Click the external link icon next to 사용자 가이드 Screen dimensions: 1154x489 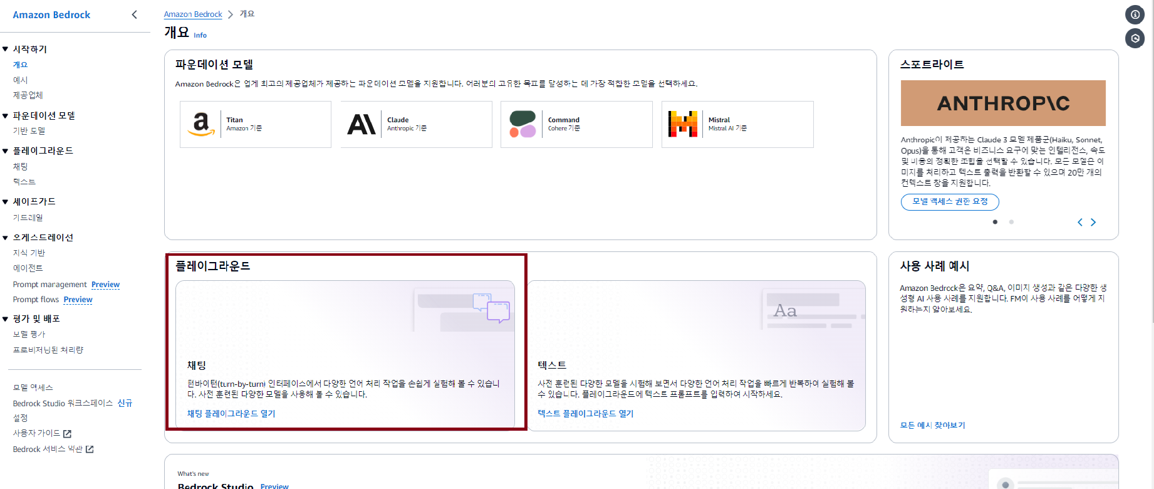tap(67, 434)
